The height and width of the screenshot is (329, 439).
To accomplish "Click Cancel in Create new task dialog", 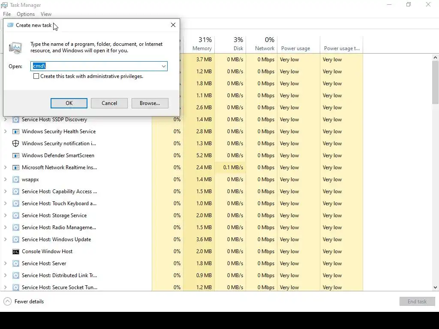I will [x=109, y=103].
